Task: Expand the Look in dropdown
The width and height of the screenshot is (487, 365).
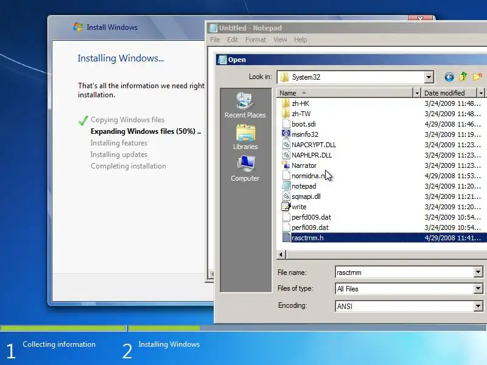Action: point(429,77)
